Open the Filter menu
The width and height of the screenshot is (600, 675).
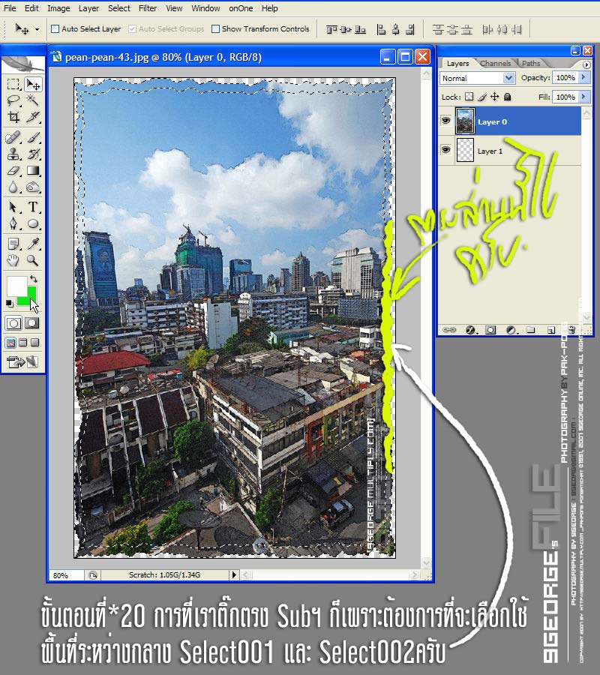tap(148, 8)
